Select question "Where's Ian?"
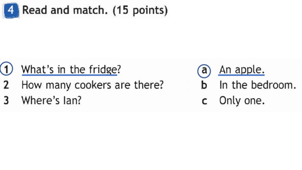 [x=51, y=101]
